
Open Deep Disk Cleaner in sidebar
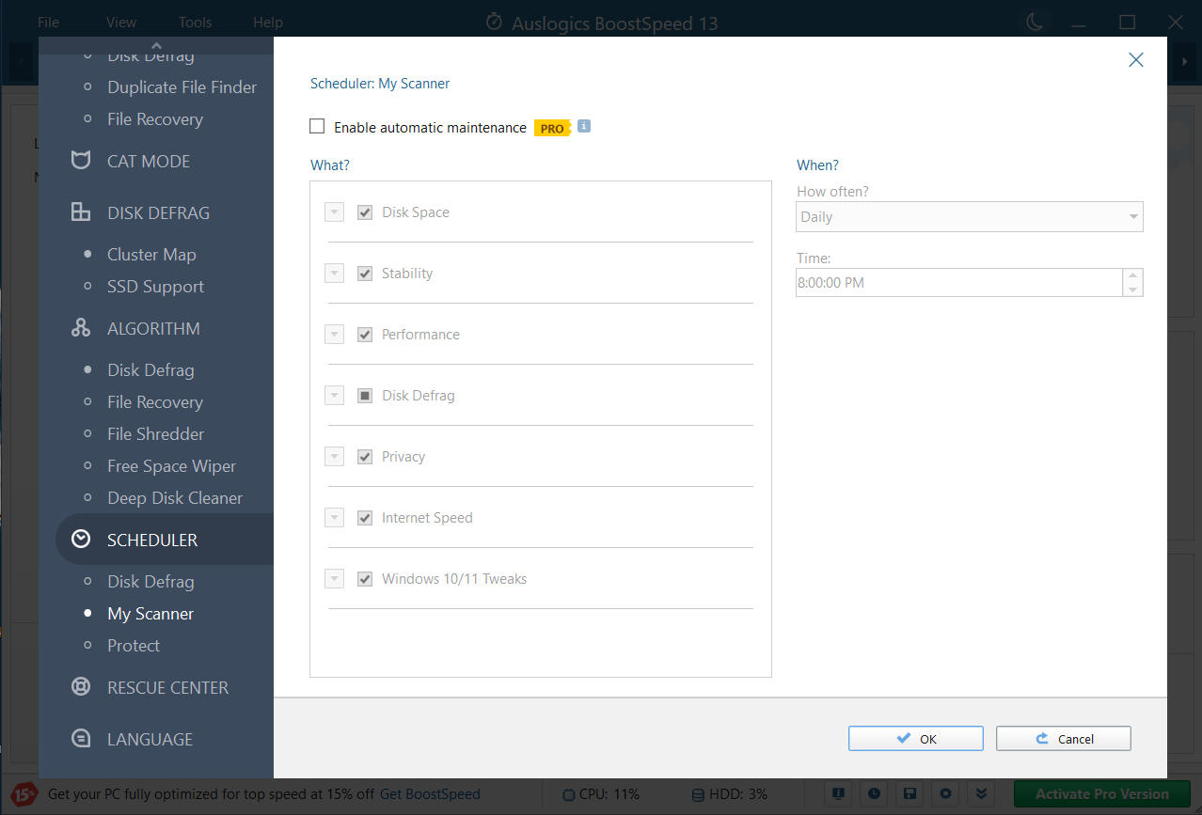click(x=175, y=498)
